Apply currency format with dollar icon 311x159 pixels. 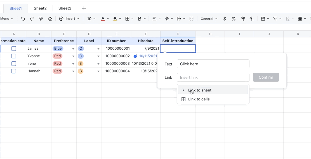[225, 19]
